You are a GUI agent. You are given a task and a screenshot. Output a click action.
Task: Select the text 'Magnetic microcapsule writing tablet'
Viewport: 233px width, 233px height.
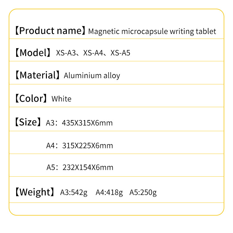click(x=152, y=31)
